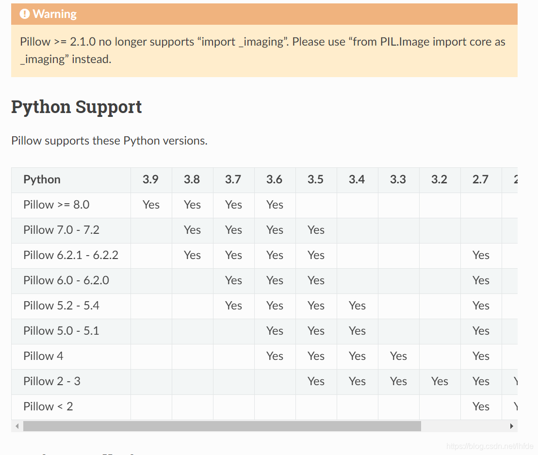This screenshot has width=538, height=455.
Task: Select the Pillow 4 row label
Action: tap(43, 356)
